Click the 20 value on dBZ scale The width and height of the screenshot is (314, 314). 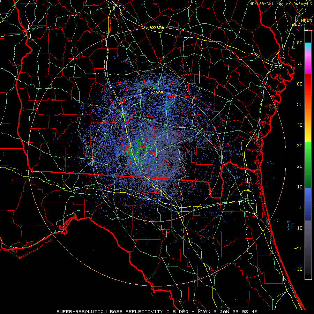pos(300,166)
